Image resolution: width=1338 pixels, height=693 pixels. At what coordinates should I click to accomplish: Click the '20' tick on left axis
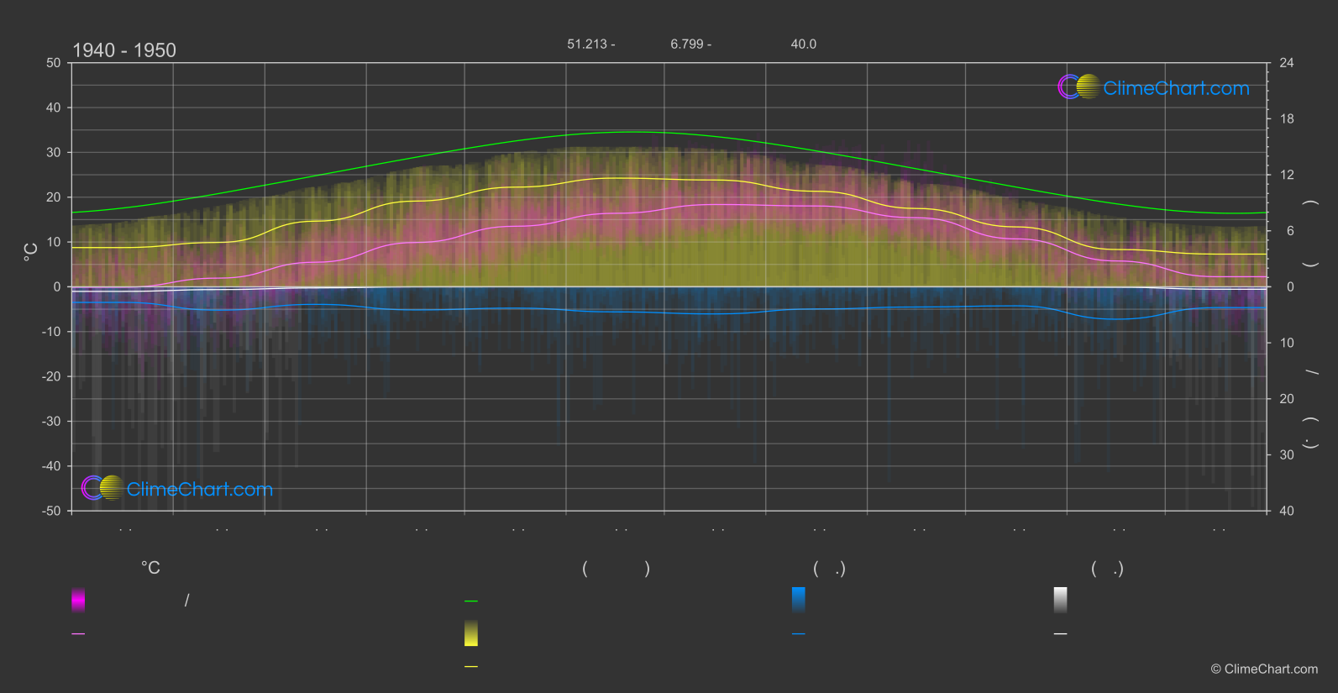(54, 197)
